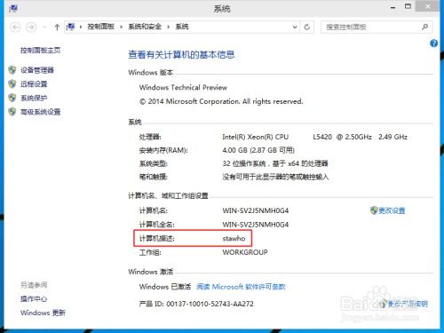Viewport: 444px width, 333px height.
Task: Open Windows 更新 link at bottom left
Action: tap(43, 313)
